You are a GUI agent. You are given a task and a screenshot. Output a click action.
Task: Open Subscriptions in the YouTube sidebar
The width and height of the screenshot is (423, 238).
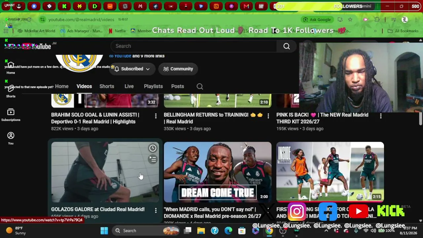(x=11, y=115)
